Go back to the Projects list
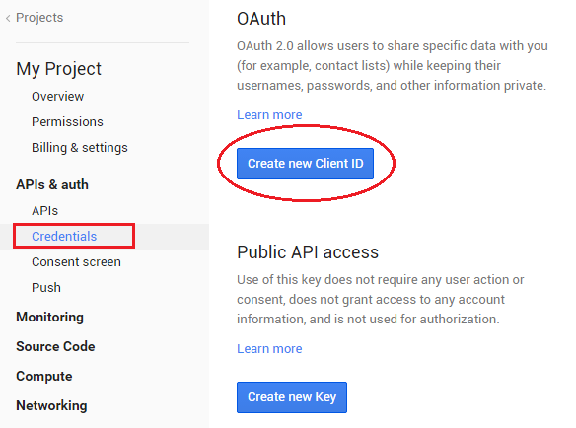 39,18
